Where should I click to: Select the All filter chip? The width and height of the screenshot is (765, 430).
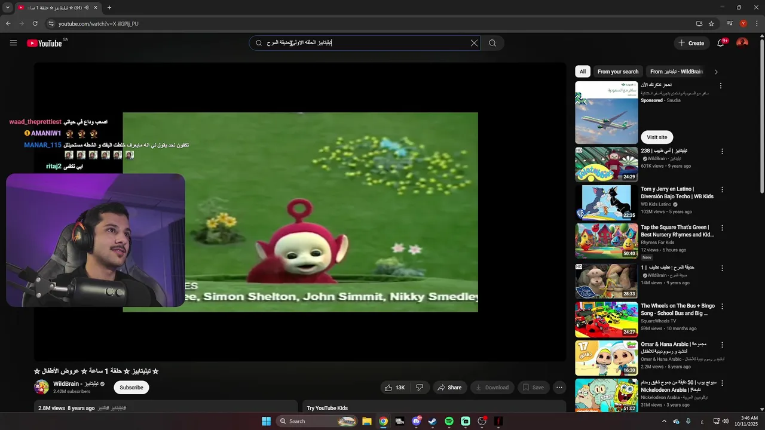[583, 72]
